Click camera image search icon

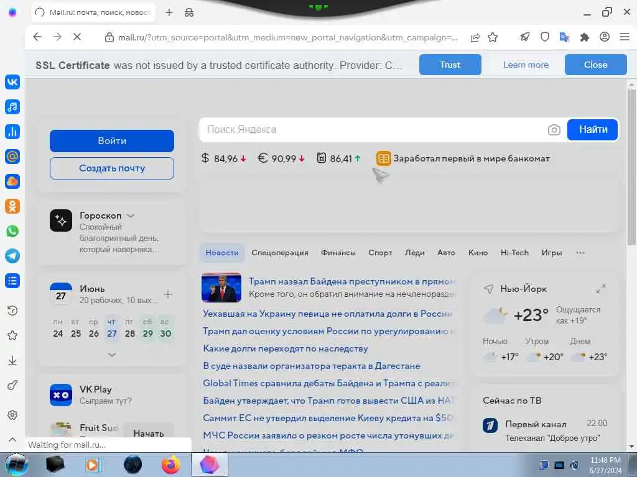point(554,130)
